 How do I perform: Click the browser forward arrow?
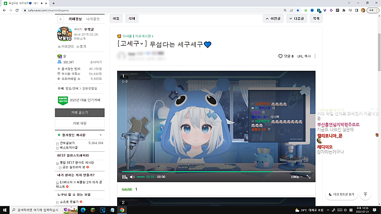(x=10, y=10)
